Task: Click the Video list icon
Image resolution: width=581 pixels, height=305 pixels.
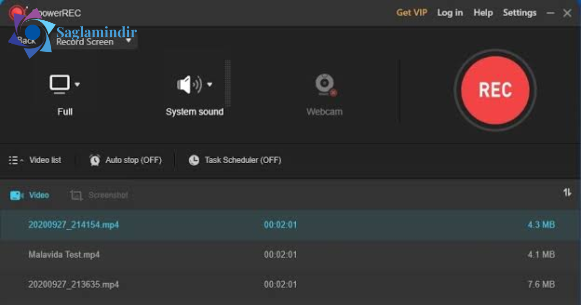Action: click(16, 160)
